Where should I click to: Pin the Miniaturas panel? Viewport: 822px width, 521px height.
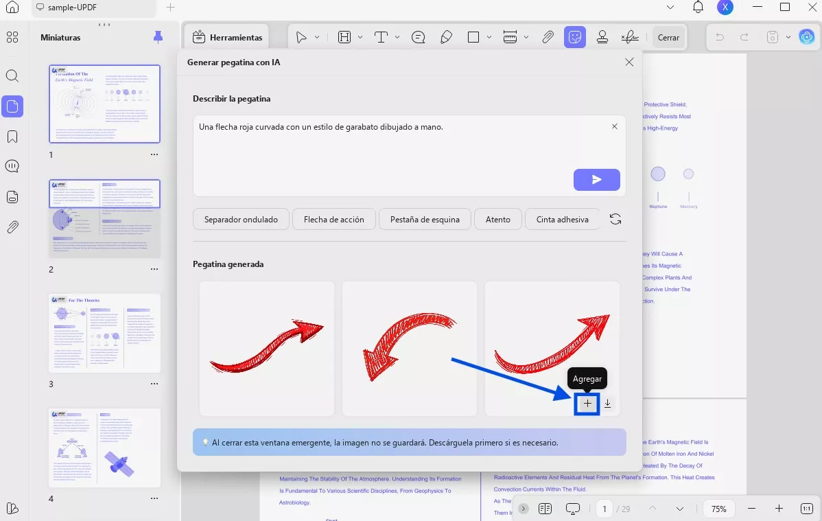pyautogui.click(x=158, y=37)
